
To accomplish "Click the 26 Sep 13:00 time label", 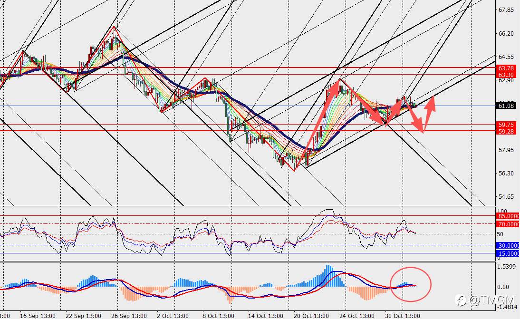I will (129, 316).
